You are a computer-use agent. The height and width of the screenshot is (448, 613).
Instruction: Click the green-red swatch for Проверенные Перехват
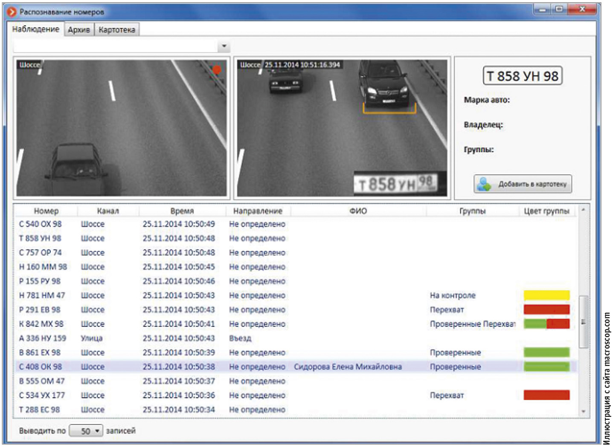coord(546,324)
